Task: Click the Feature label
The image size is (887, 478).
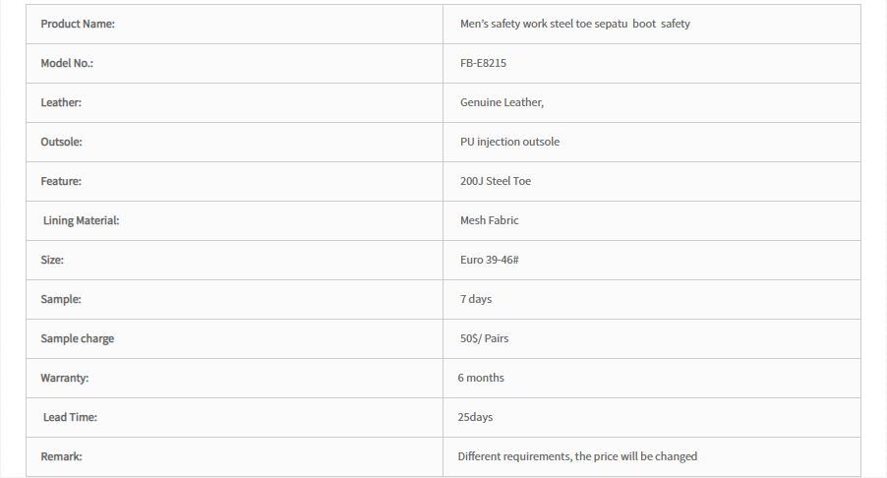Action: click(x=61, y=181)
